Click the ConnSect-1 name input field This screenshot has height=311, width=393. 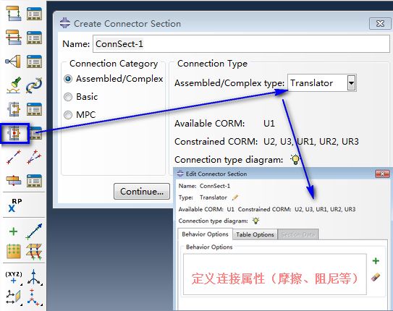point(241,44)
